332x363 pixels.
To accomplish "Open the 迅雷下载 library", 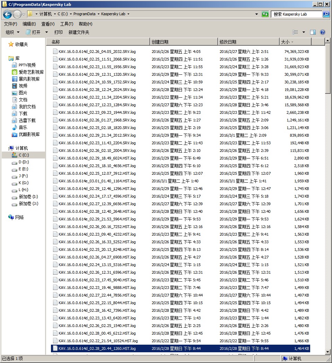I will pyautogui.click(x=24, y=121).
